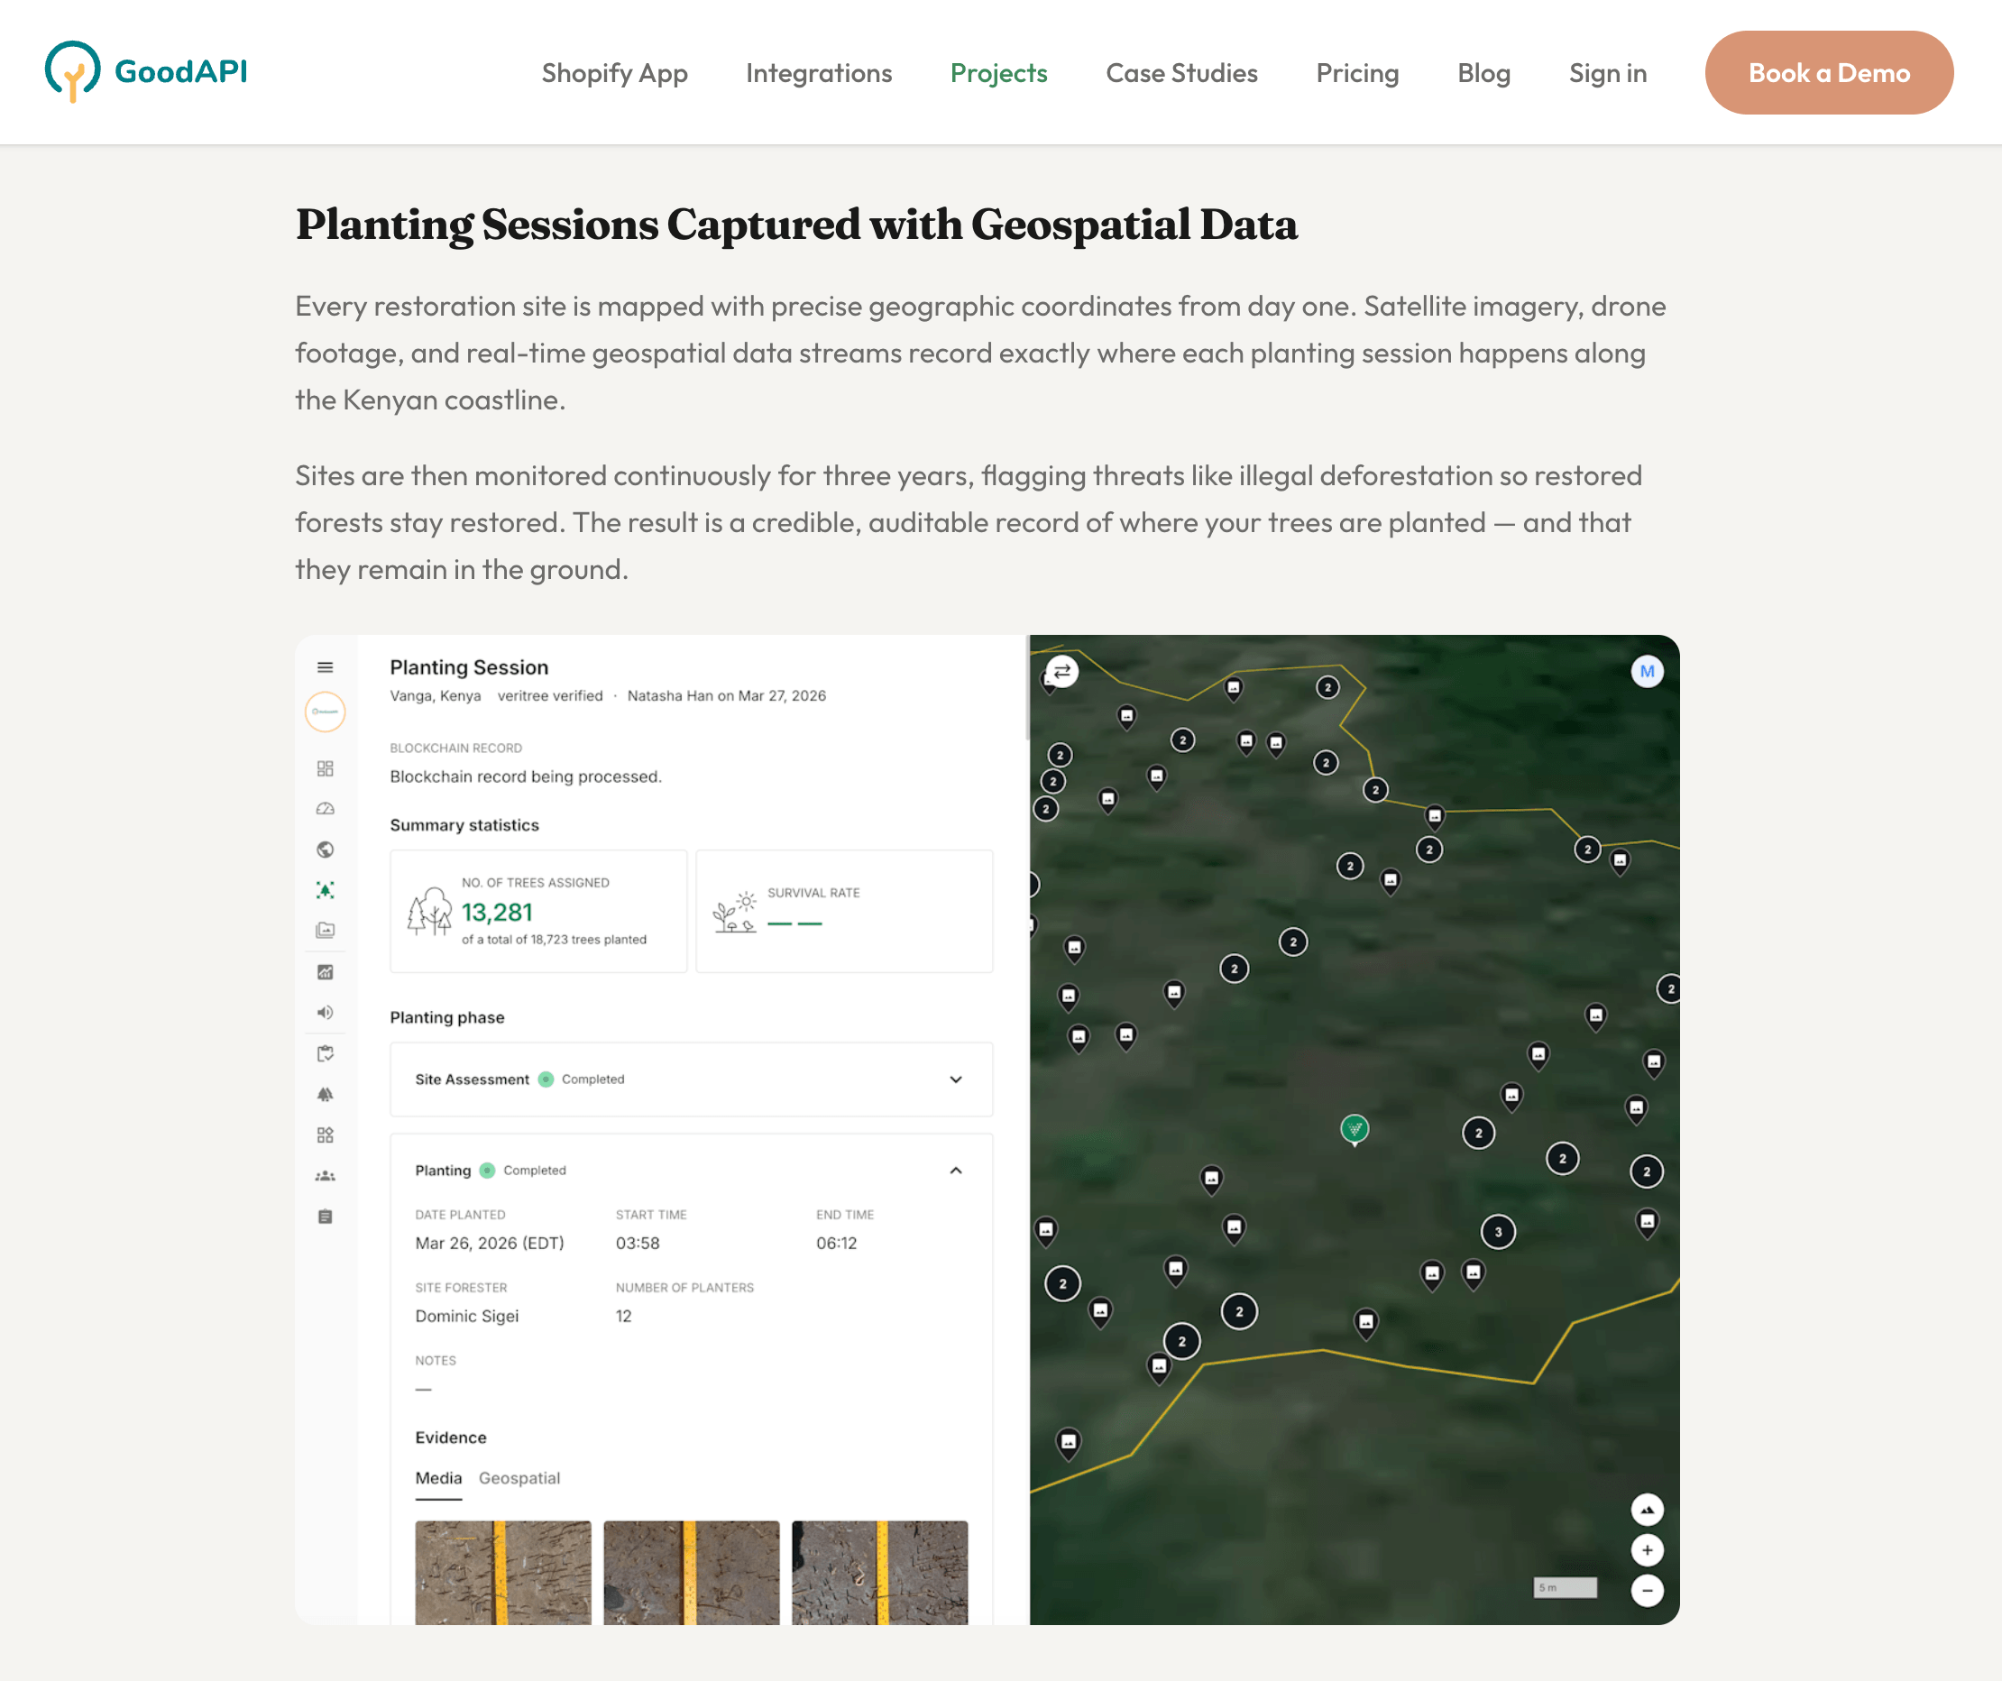Click the terrain view button on the map
This screenshot has height=1681, width=2002.
click(x=1647, y=1510)
